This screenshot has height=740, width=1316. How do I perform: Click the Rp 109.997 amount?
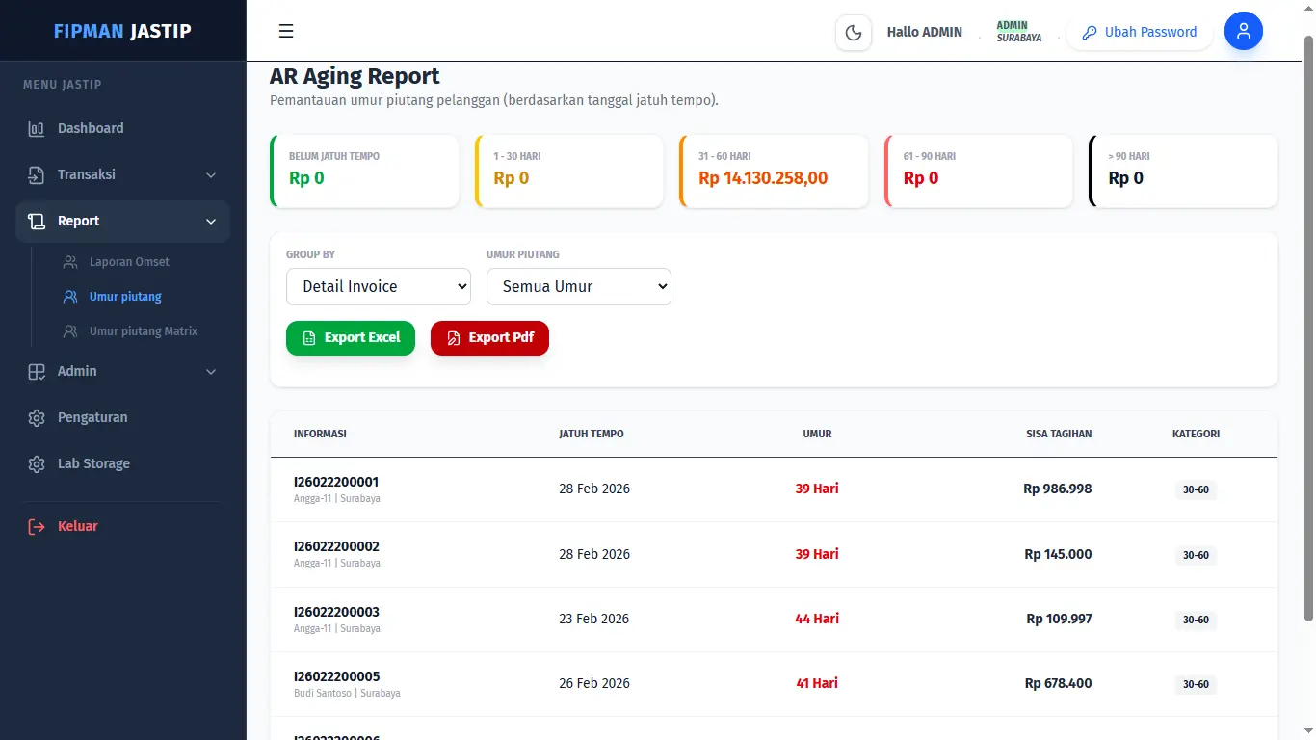tap(1059, 619)
